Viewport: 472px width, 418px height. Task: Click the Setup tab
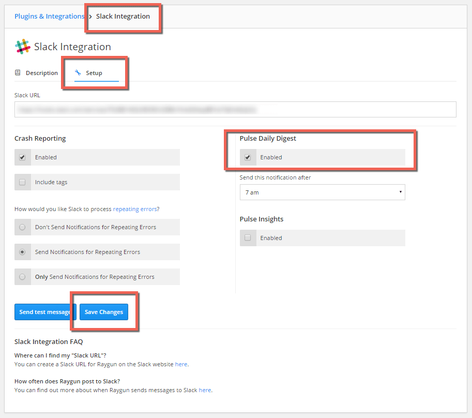(x=93, y=72)
